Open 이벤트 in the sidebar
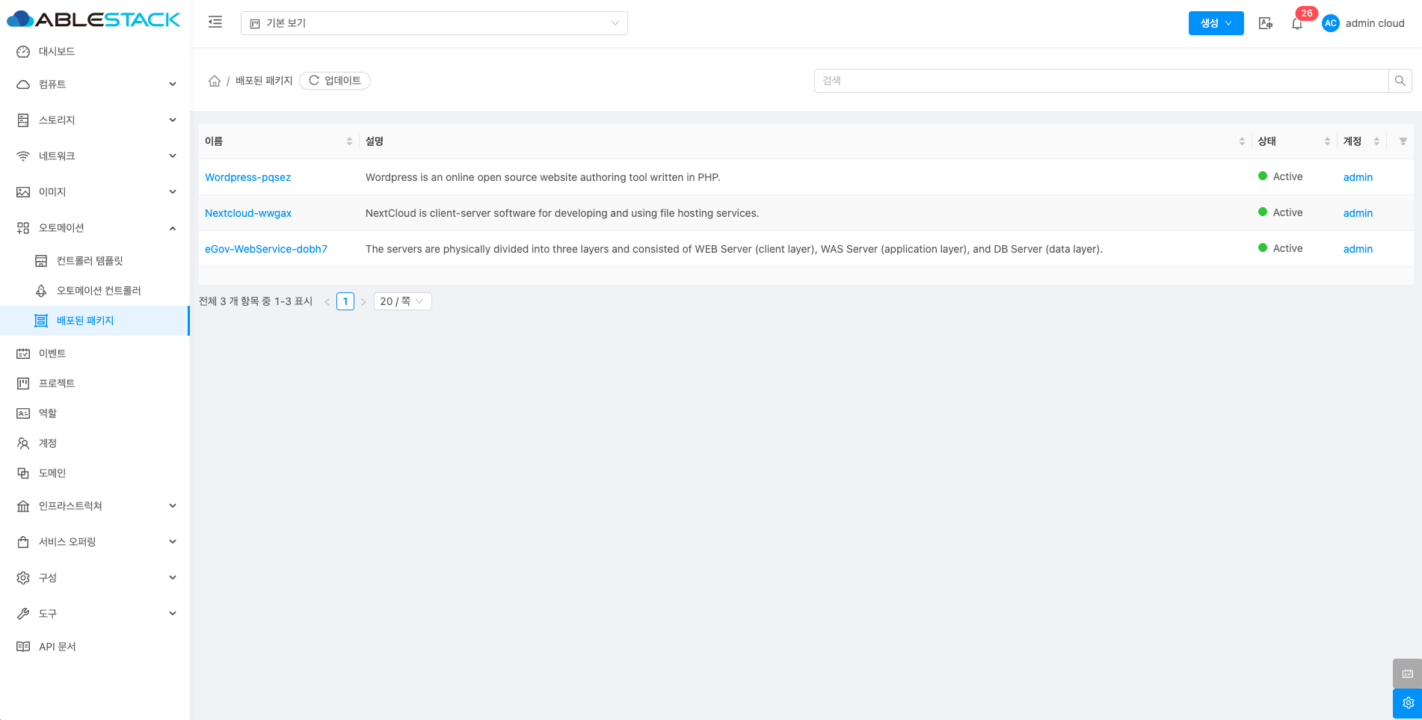Screen dimensions: 1422x720 coord(95,354)
